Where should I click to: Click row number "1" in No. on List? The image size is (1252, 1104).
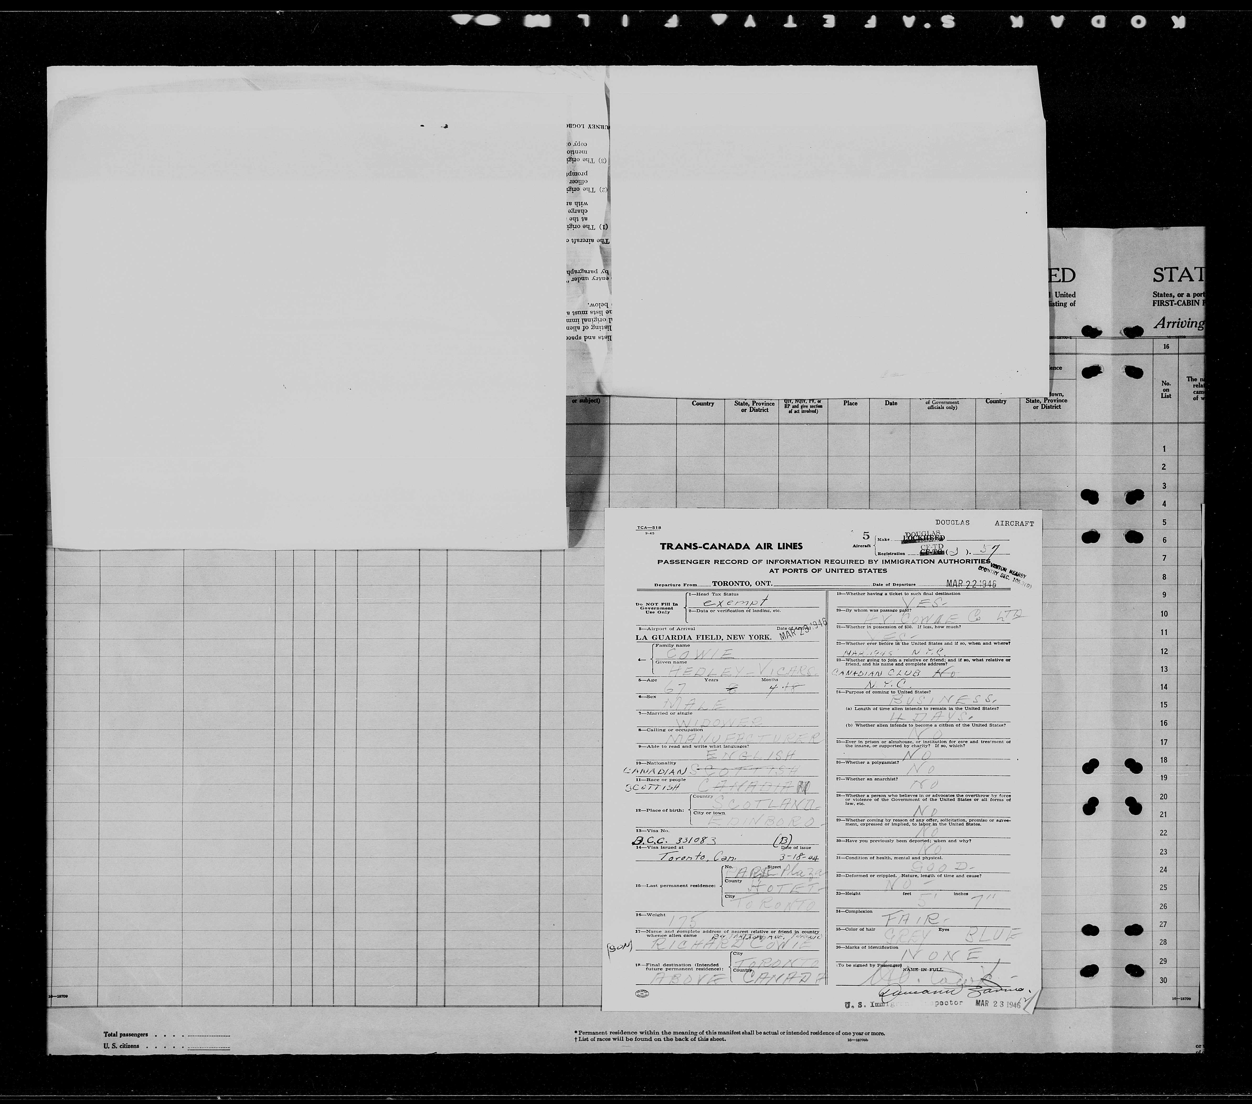click(1164, 448)
